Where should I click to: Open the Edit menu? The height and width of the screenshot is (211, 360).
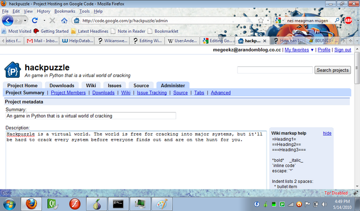pyautogui.click(x=16, y=11)
